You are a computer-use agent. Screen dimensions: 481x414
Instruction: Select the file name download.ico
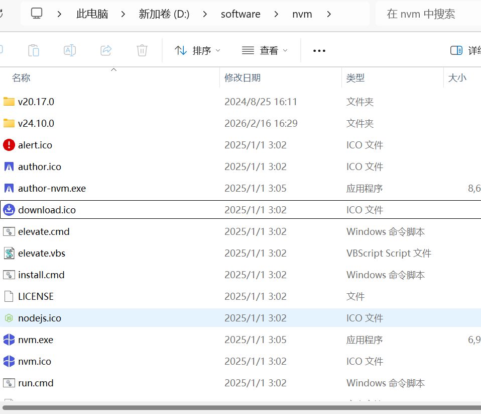point(47,210)
